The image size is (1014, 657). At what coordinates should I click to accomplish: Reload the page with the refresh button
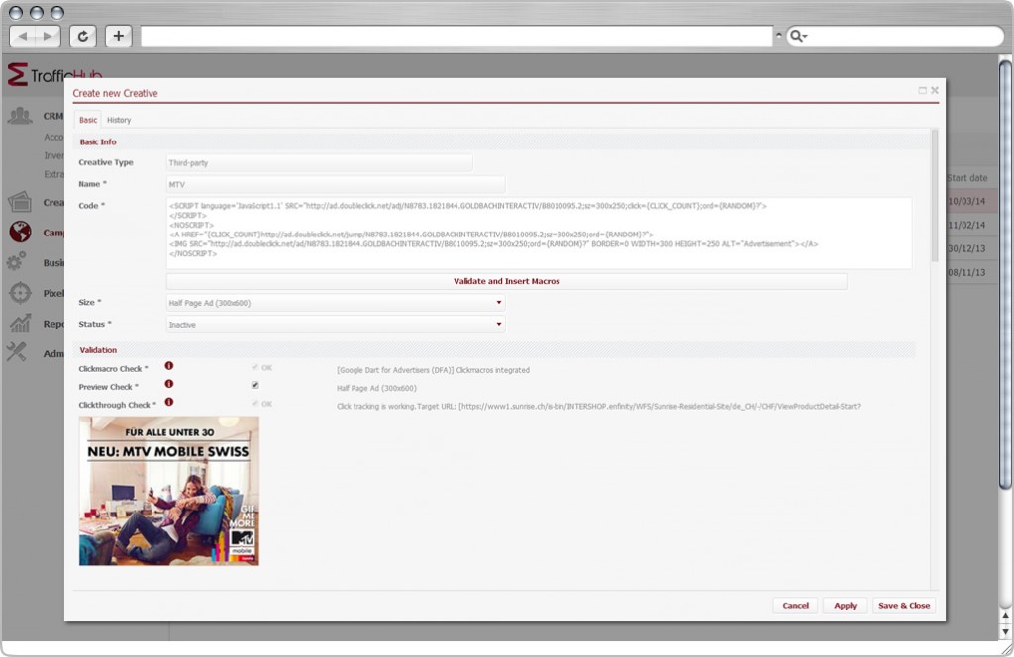83,37
